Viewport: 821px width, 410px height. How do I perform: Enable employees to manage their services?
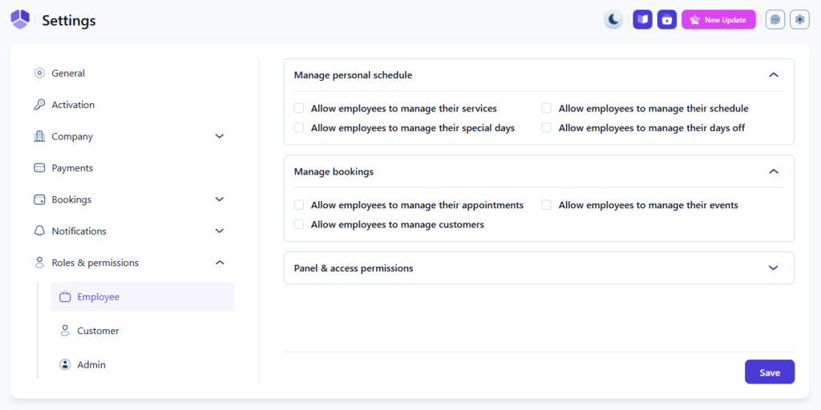(299, 108)
